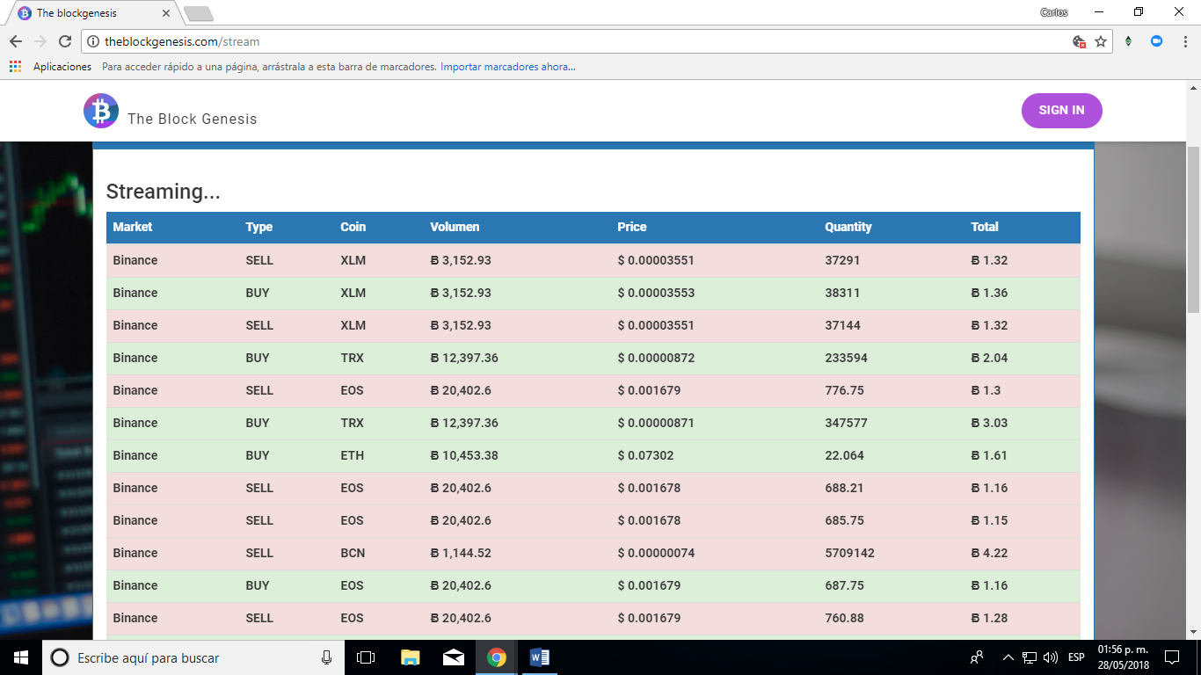Open the Aplicaciones apps grid icon
The width and height of the screenshot is (1201, 675).
15,67
